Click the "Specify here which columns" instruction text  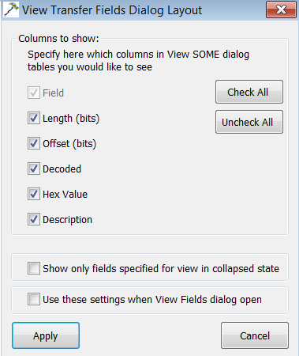pyautogui.click(x=138, y=61)
